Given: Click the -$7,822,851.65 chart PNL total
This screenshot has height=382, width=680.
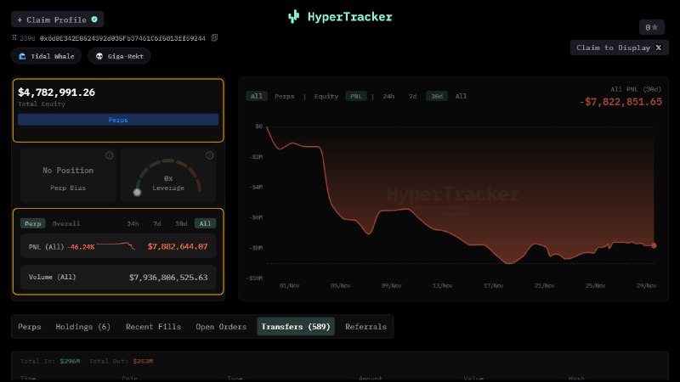Looking at the screenshot, I should pyautogui.click(x=620, y=102).
